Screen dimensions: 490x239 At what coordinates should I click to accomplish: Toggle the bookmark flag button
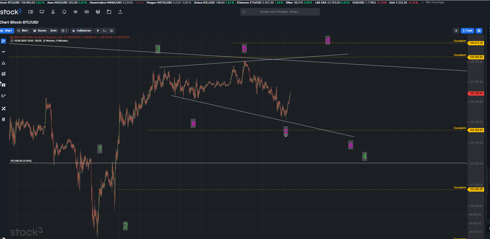(x=98, y=31)
